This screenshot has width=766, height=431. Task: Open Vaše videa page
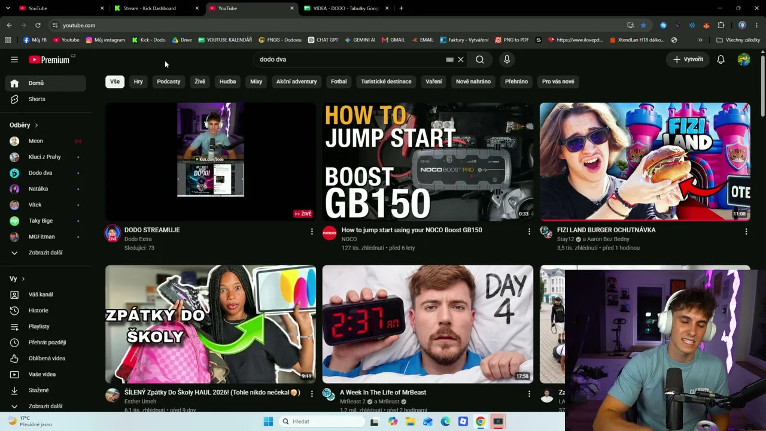pyautogui.click(x=45, y=374)
